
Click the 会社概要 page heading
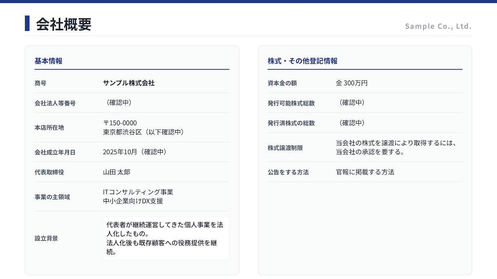[x=64, y=24]
